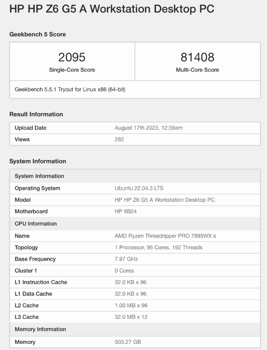Viewport: 267px width, 350px height.
Task: Select the motherboard value "HP 8B24"
Action: [126, 211]
